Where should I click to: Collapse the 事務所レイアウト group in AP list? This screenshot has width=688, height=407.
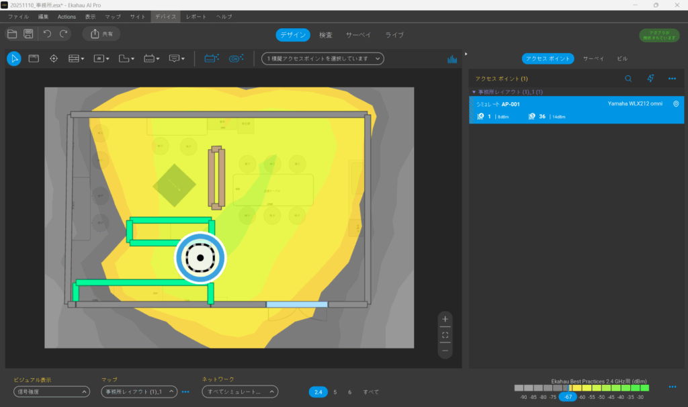474,91
